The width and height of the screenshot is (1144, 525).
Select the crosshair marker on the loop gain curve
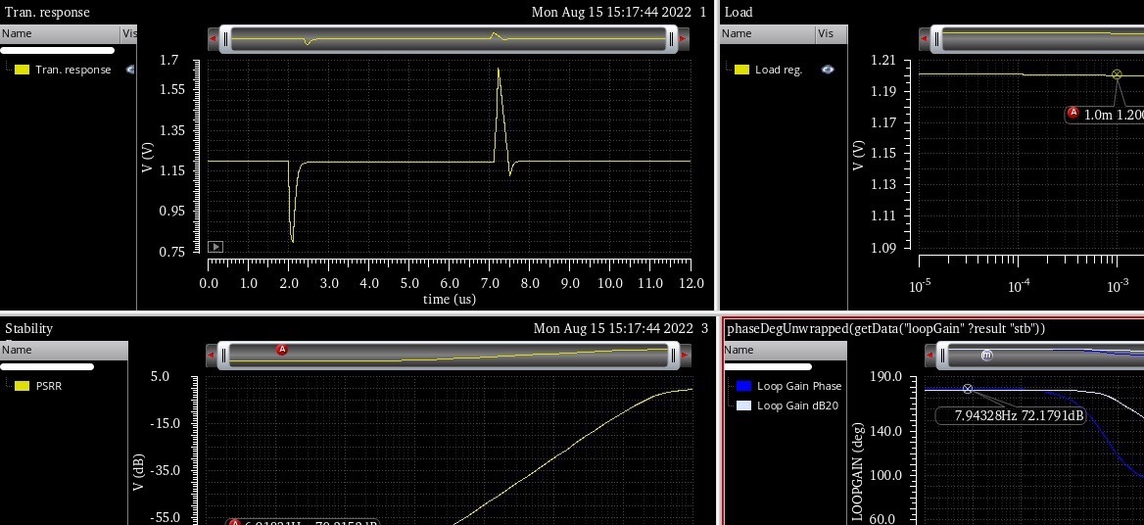pyautogui.click(x=968, y=390)
